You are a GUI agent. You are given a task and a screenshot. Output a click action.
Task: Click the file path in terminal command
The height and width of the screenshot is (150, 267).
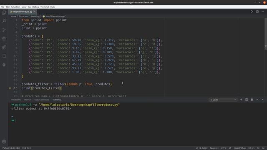(79, 105)
